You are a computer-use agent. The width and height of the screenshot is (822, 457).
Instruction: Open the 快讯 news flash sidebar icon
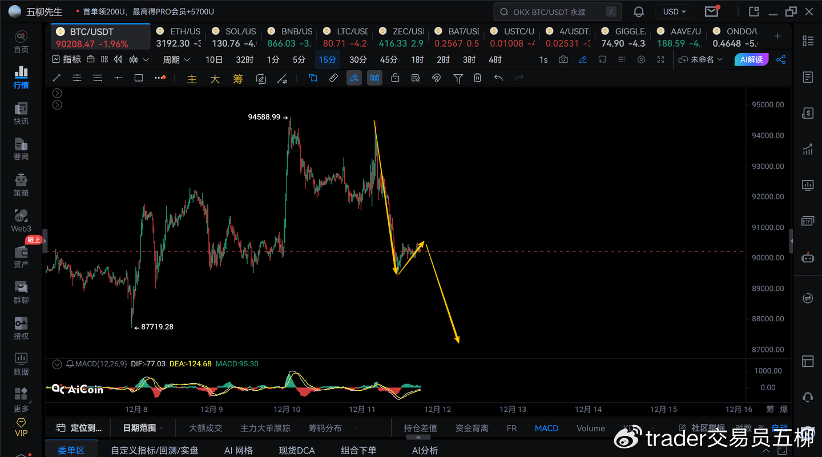(x=21, y=114)
